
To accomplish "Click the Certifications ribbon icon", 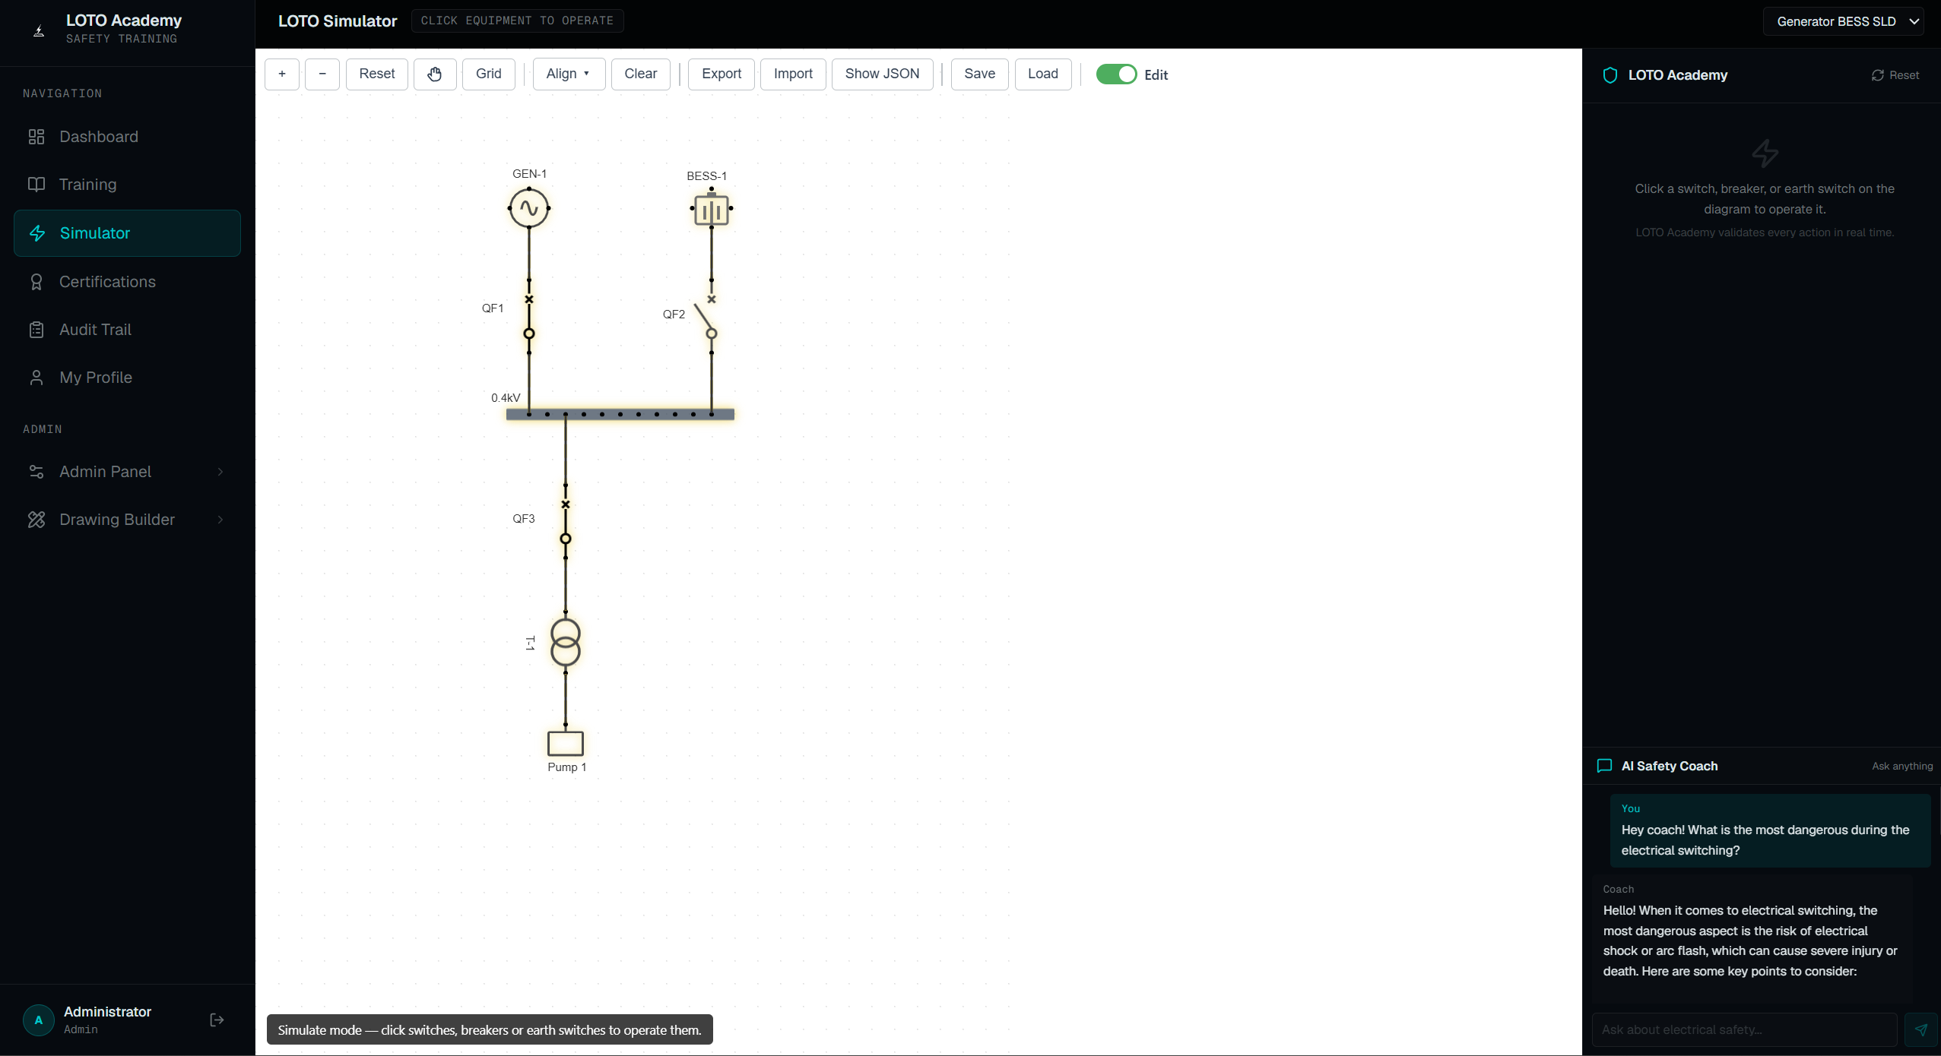I will coord(36,282).
